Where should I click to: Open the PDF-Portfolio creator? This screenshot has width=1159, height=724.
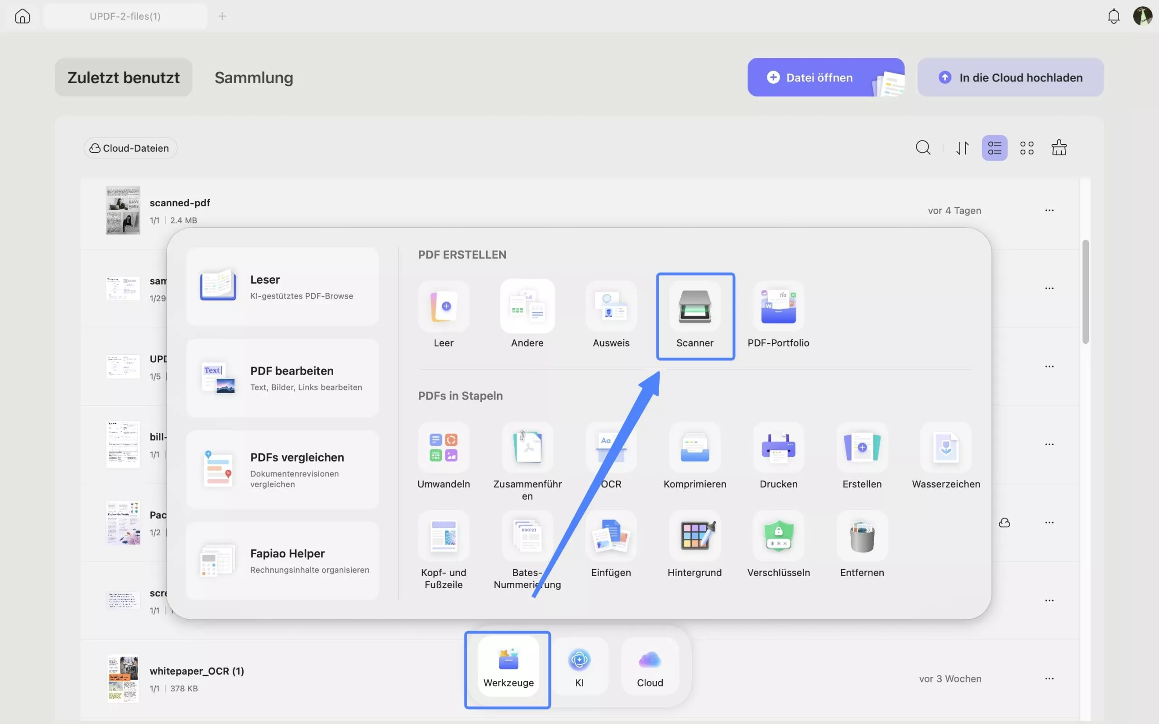click(x=778, y=307)
